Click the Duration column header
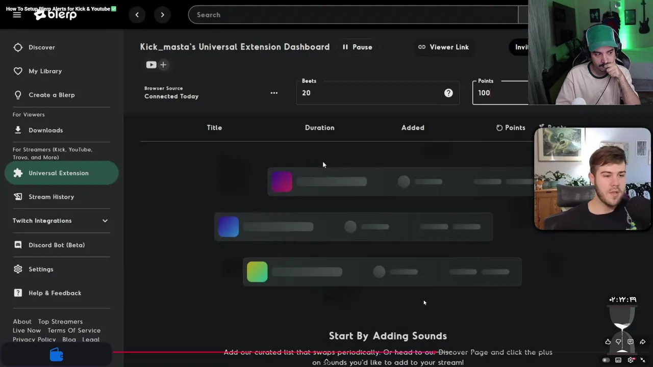Image resolution: width=653 pixels, height=367 pixels. tap(320, 127)
